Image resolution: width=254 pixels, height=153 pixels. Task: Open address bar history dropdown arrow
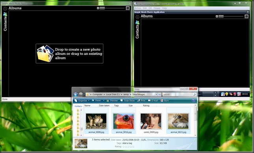(x=156, y=94)
